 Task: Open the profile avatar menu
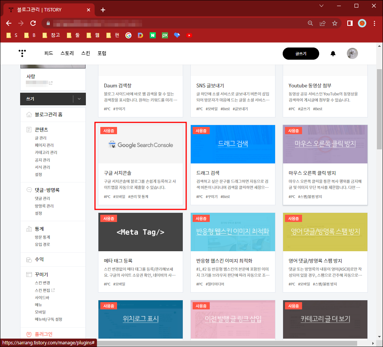pyautogui.click(x=352, y=53)
